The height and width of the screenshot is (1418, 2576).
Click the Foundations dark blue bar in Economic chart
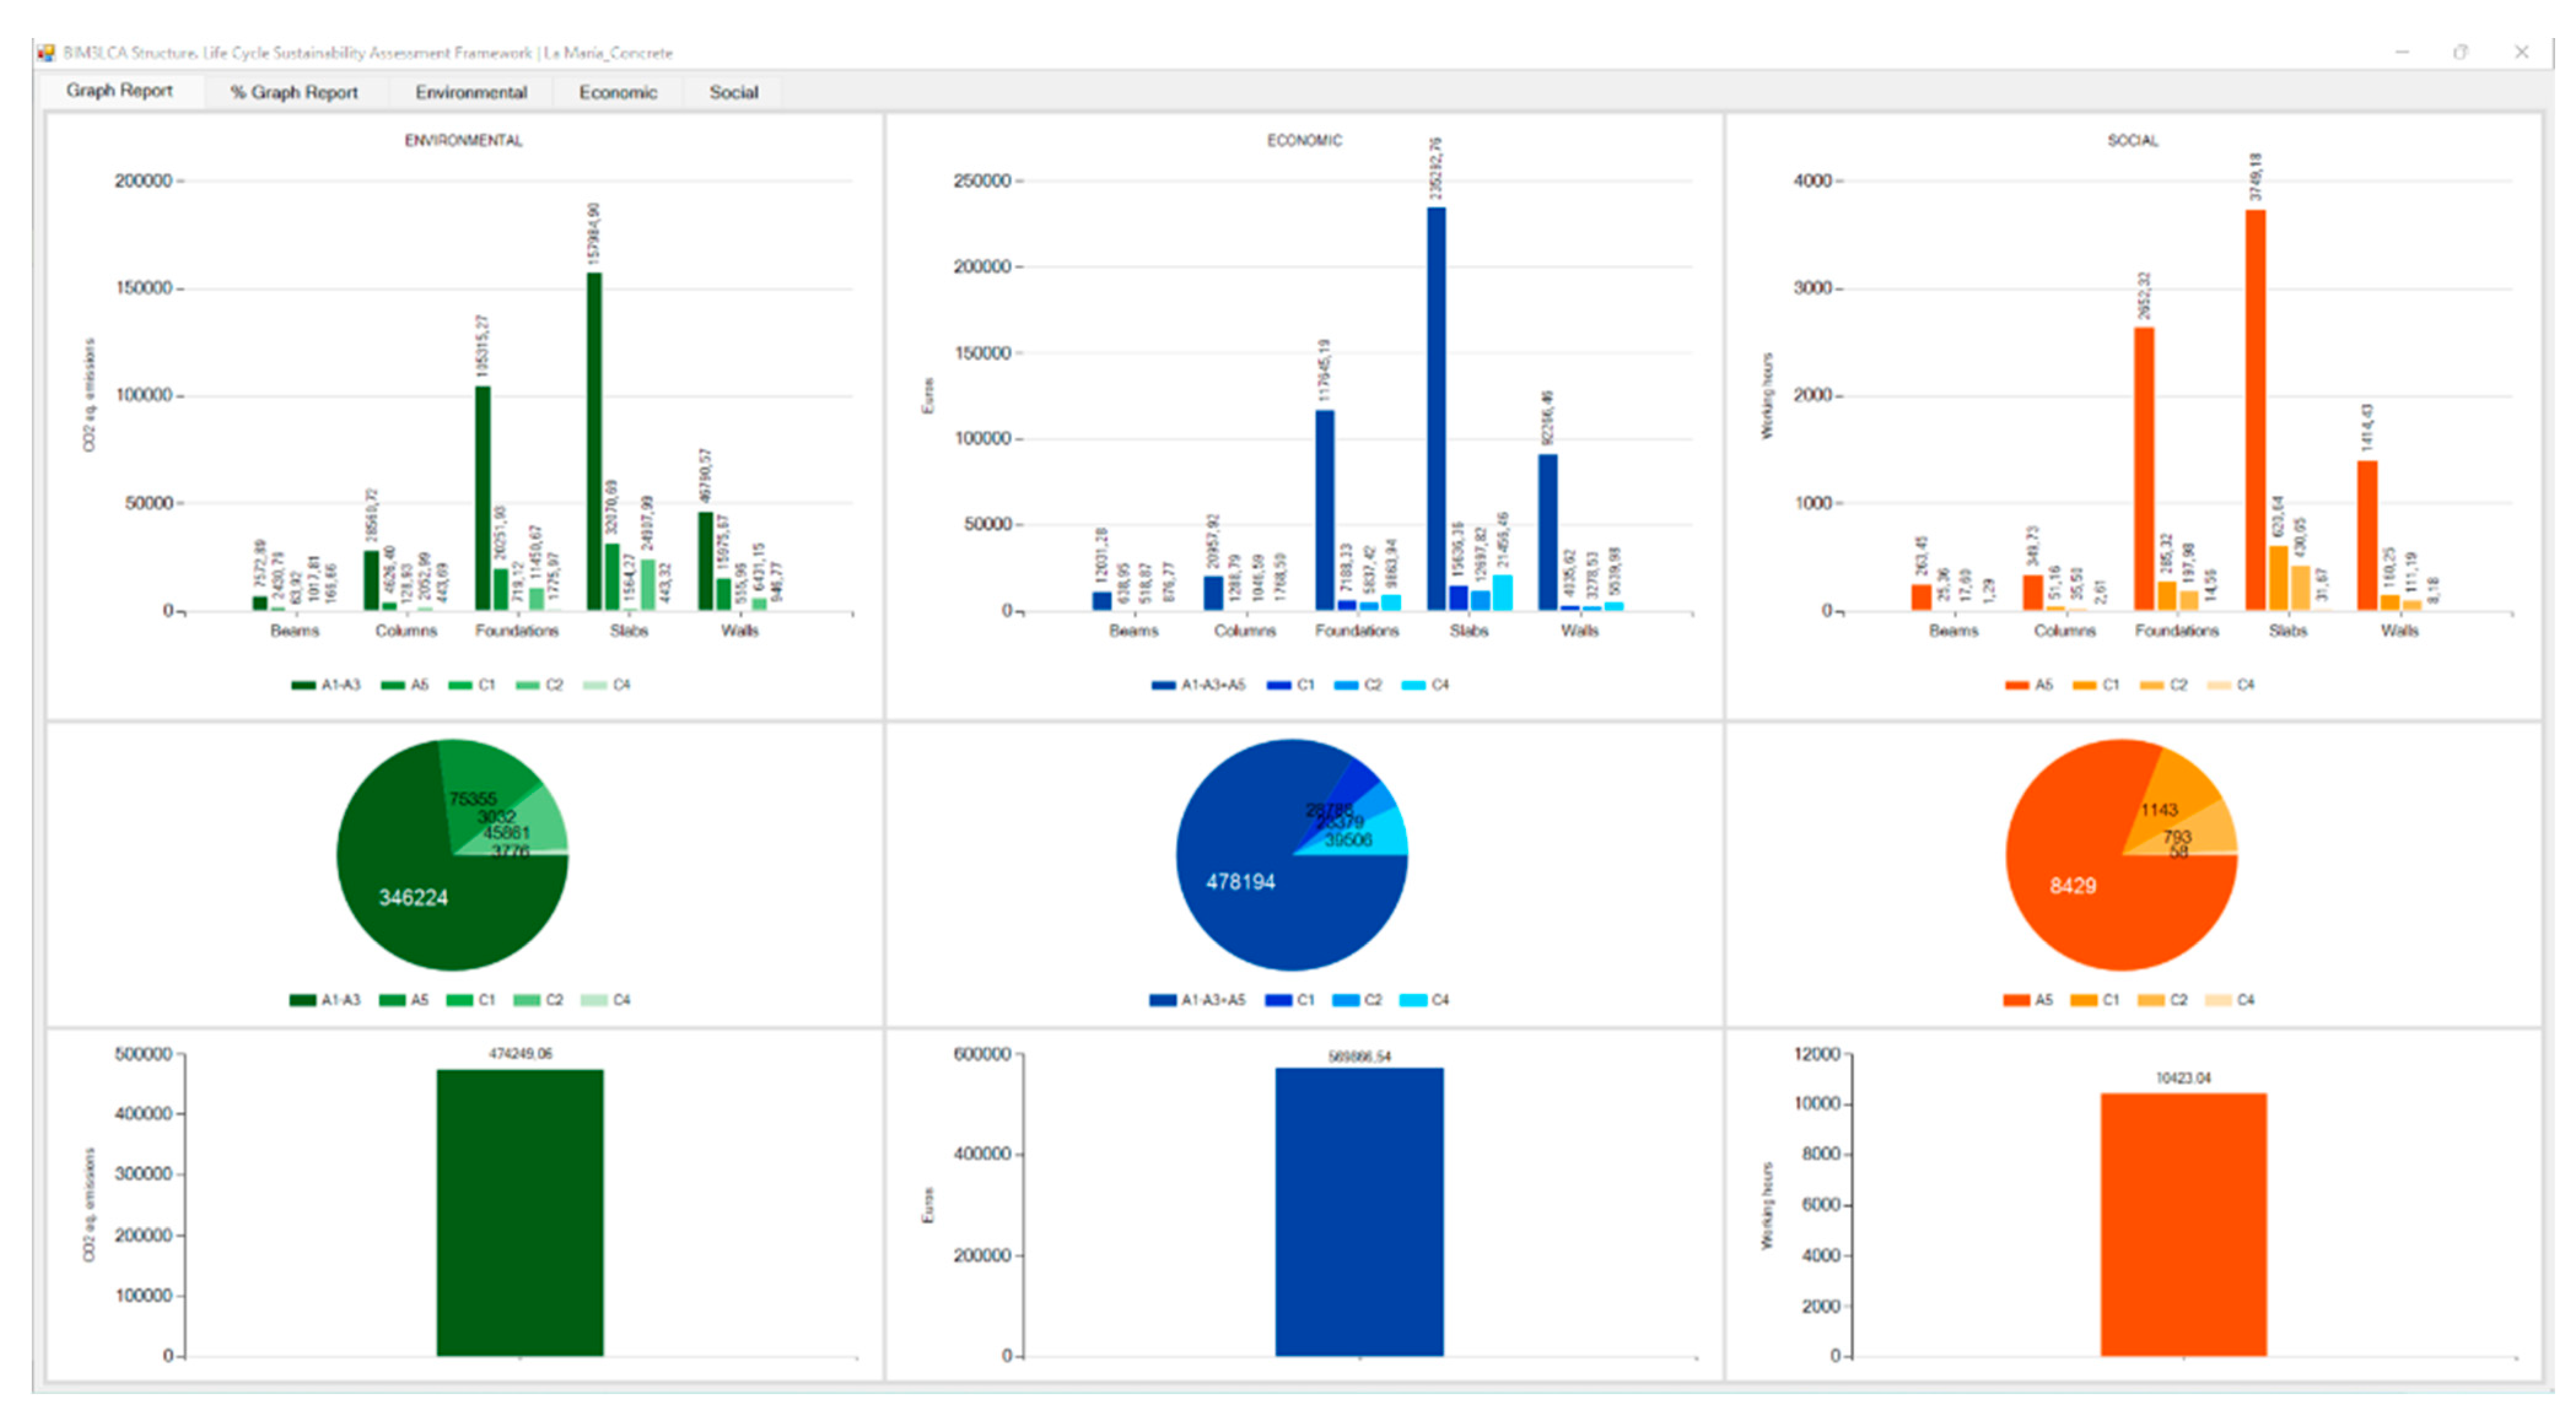pyautogui.click(x=1324, y=510)
